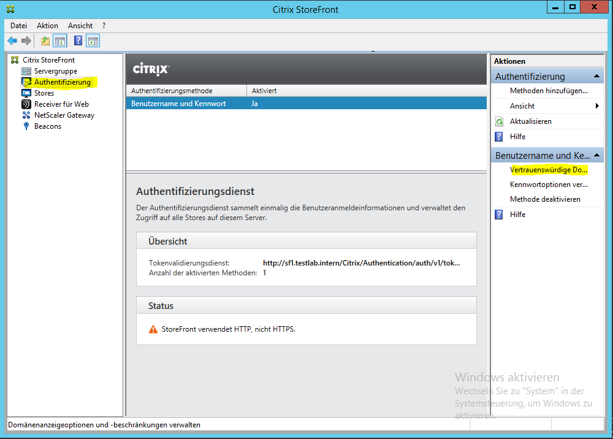Open the Receiver für Web node icon
The height and width of the screenshot is (439, 613).
coord(26,104)
